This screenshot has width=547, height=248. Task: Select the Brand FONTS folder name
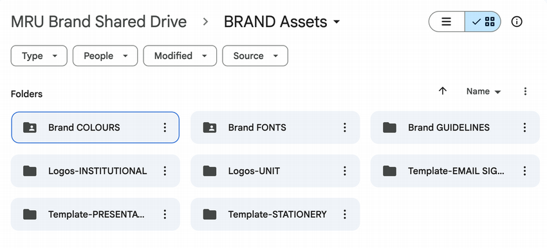pyautogui.click(x=257, y=127)
